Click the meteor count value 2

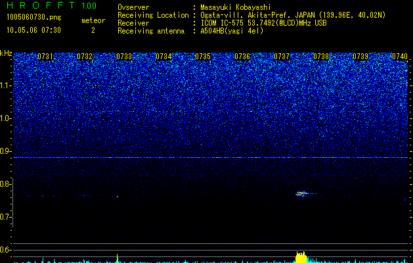[x=93, y=30]
